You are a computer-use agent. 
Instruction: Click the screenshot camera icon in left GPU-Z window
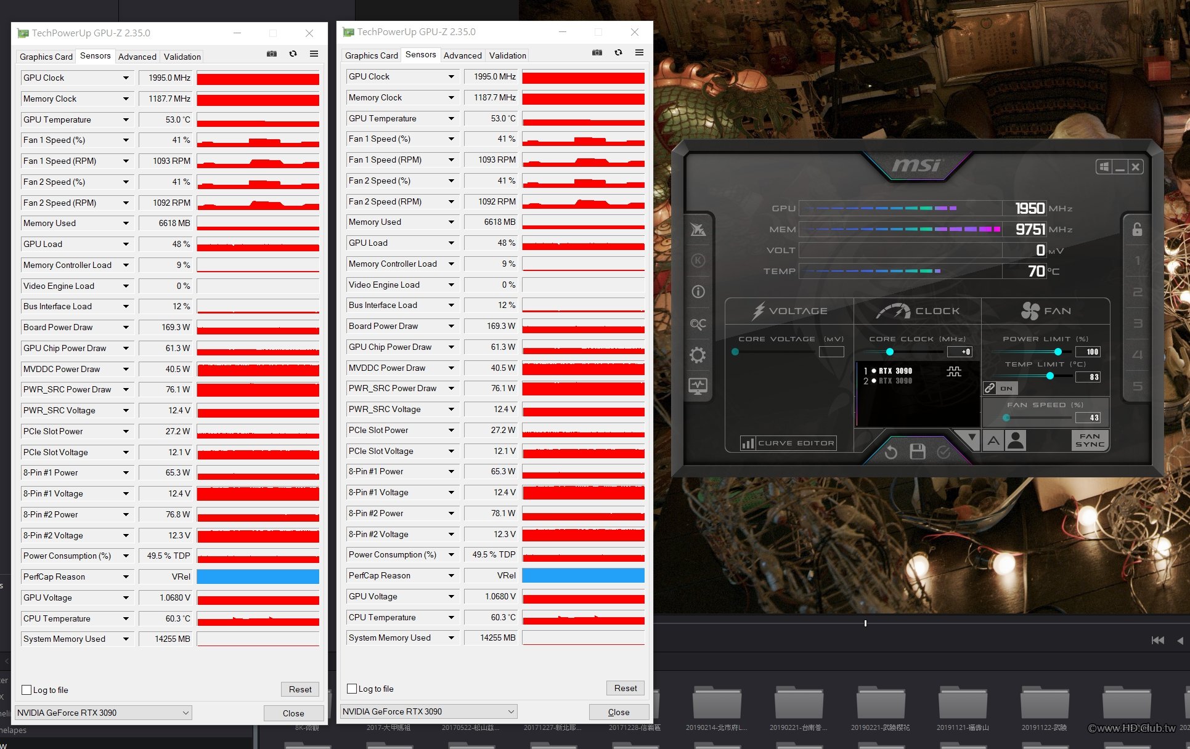tap(272, 54)
